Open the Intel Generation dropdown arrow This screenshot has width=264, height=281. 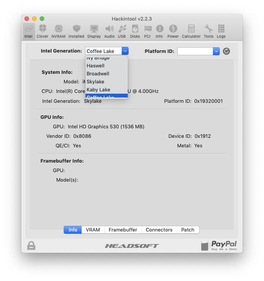(125, 51)
